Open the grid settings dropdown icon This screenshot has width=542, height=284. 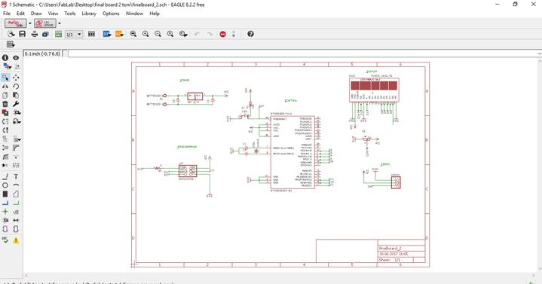(x=11, y=44)
